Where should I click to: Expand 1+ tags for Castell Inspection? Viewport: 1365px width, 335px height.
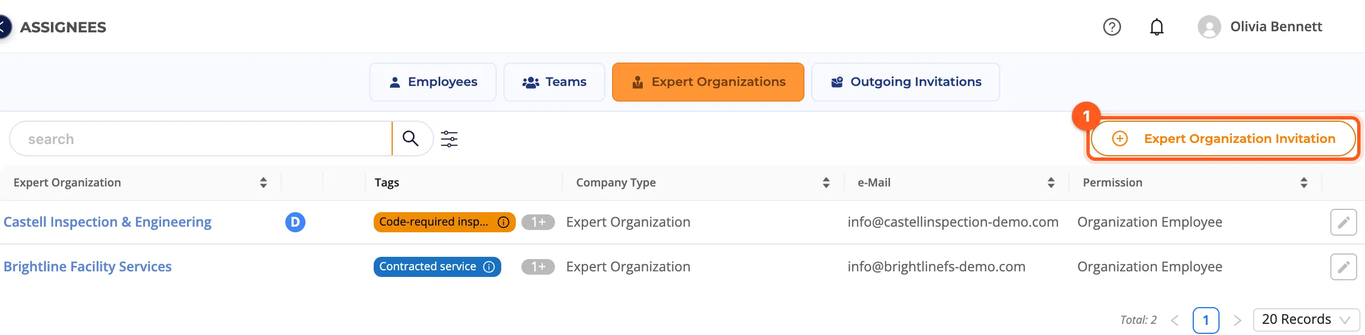click(538, 222)
